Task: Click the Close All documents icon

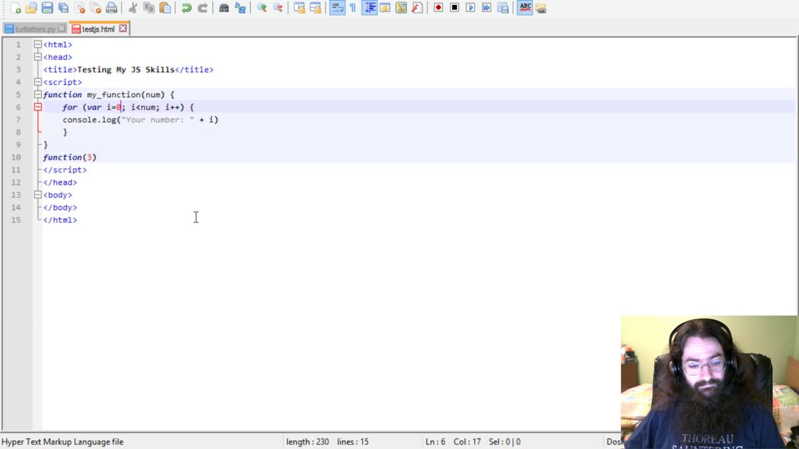Action: [x=96, y=8]
